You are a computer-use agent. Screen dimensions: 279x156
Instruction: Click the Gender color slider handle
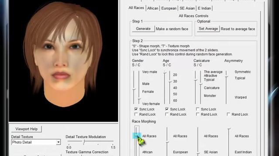coord(139,99)
